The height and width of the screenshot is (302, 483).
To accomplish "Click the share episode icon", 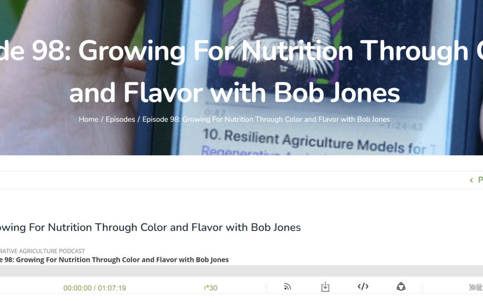I will click(x=401, y=286).
